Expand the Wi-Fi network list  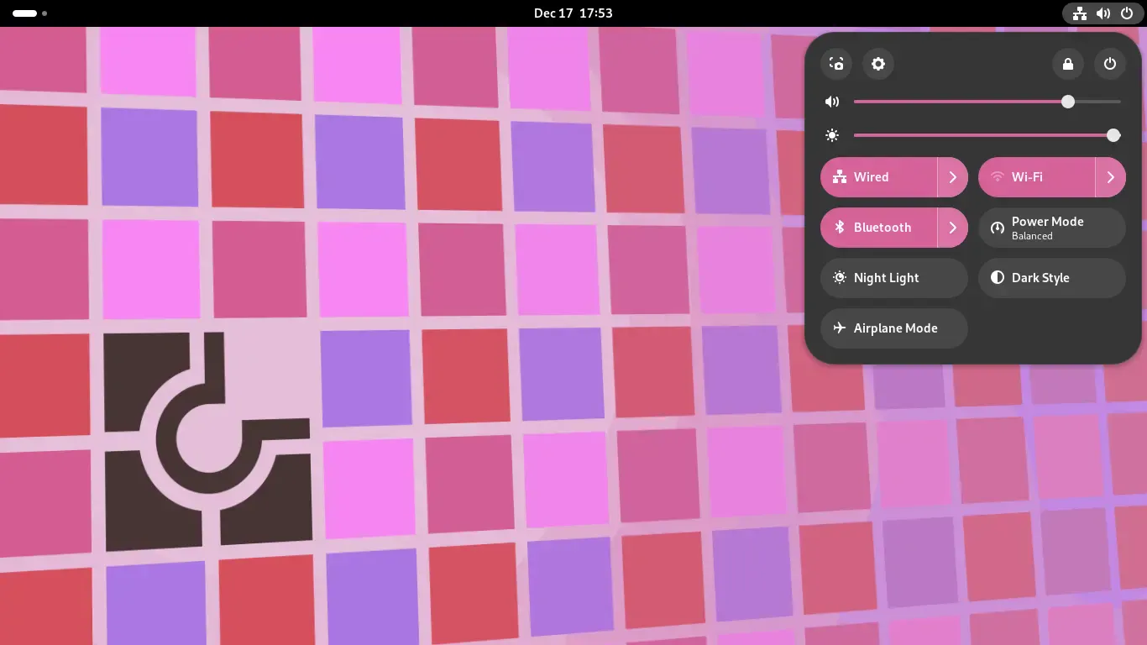point(1111,177)
